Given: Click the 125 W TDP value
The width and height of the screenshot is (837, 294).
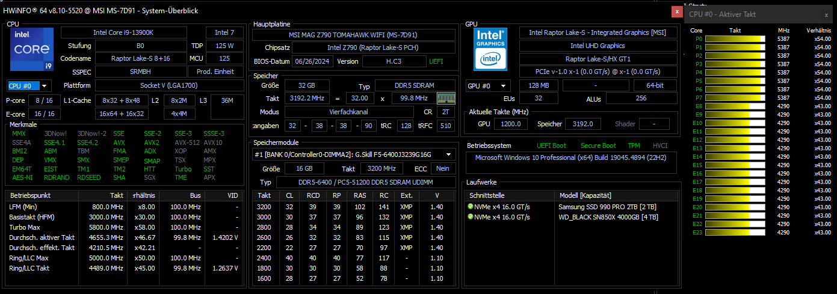Looking at the screenshot, I should pyautogui.click(x=224, y=46).
